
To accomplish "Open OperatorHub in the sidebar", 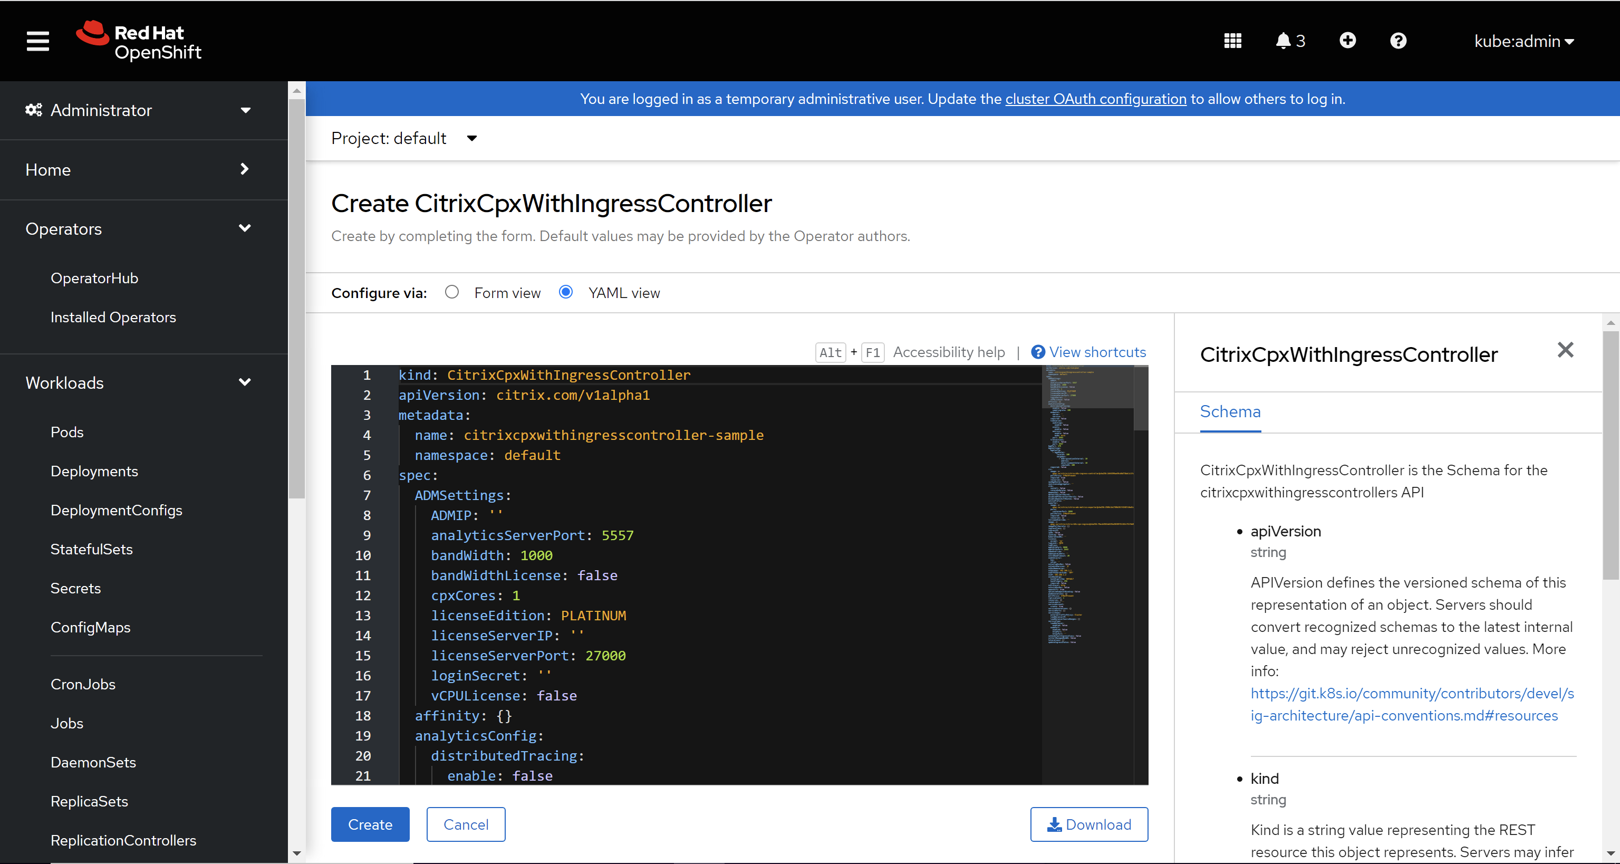I will pos(94,278).
